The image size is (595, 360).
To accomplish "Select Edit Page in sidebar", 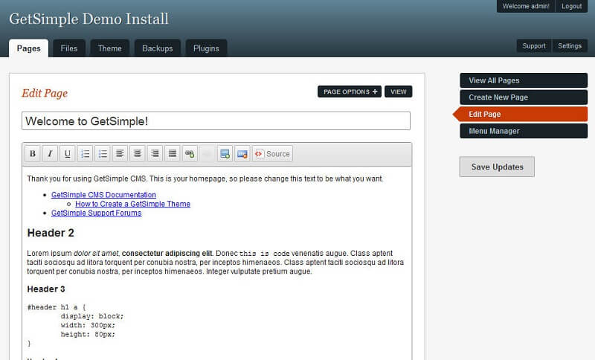I will (x=521, y=115).
